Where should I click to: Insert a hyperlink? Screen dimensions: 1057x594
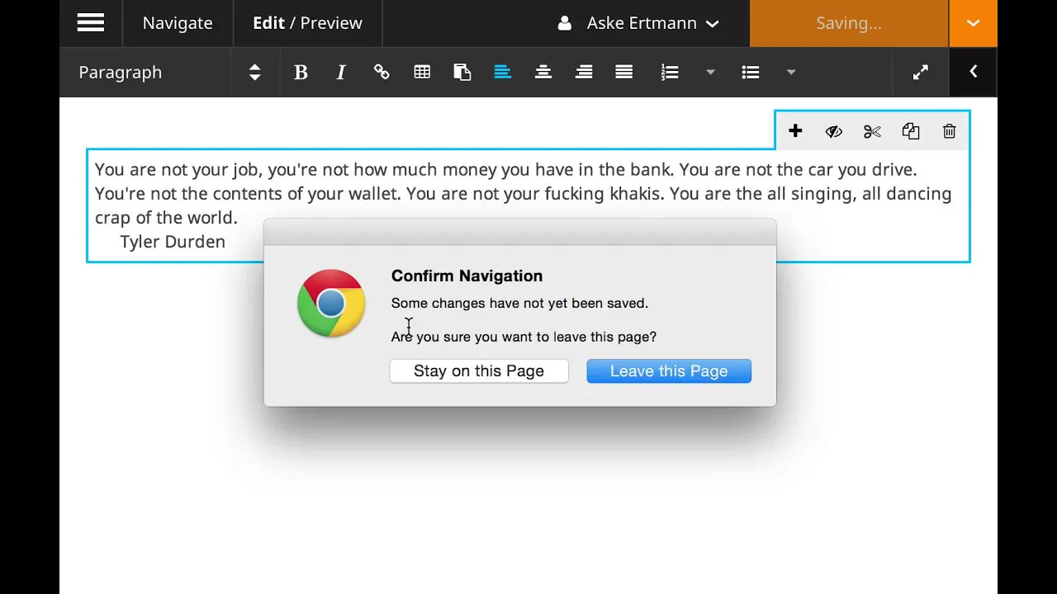click(382, 73)
